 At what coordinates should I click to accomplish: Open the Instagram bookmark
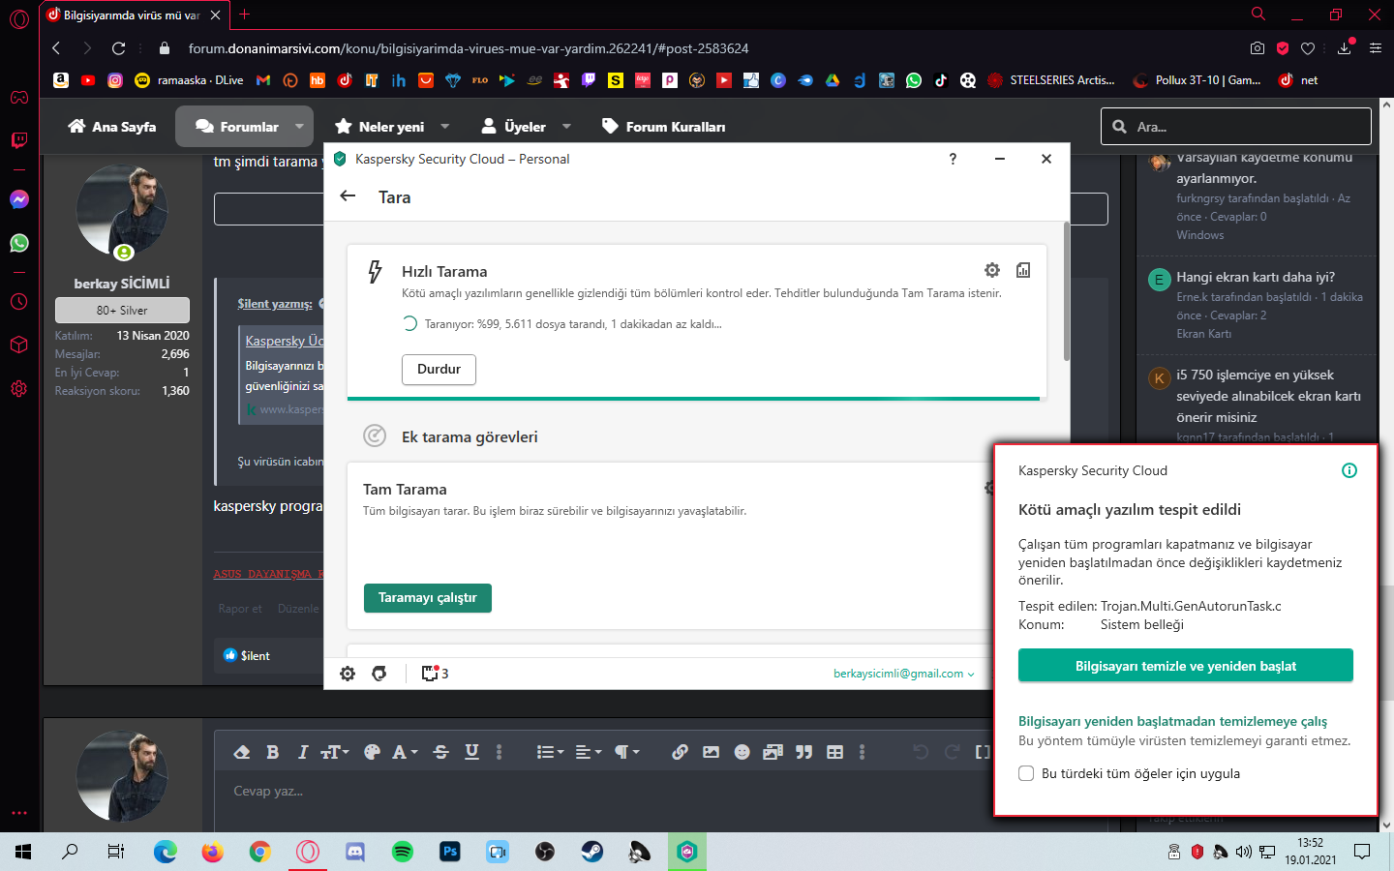click(115, 80)
